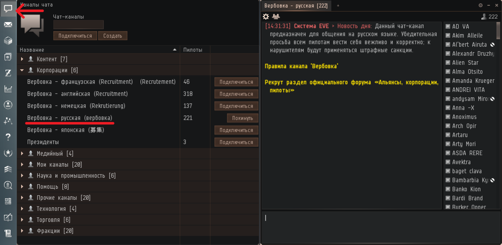Open the chat channels icon in sidebar
502x245 pixels.
click(x=8, y=9)
